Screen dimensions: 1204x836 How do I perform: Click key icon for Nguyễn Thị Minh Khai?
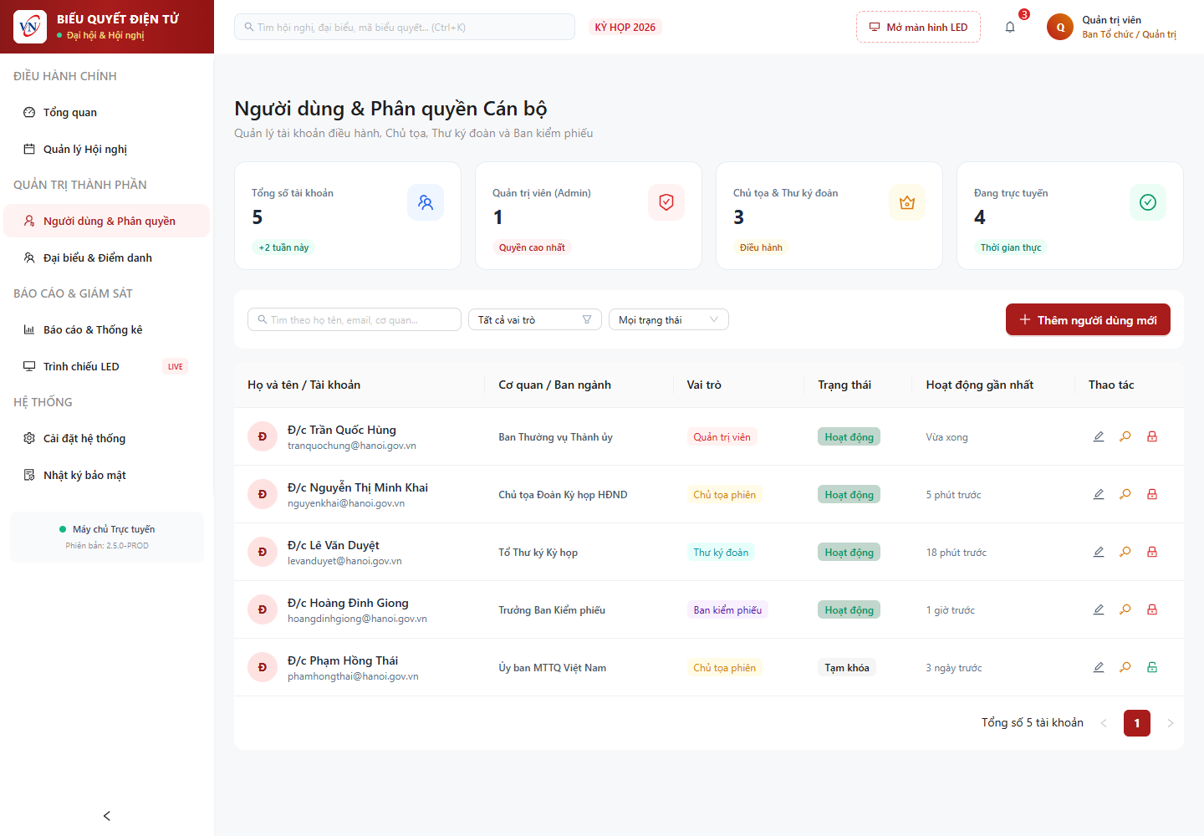click(1125, 494)
